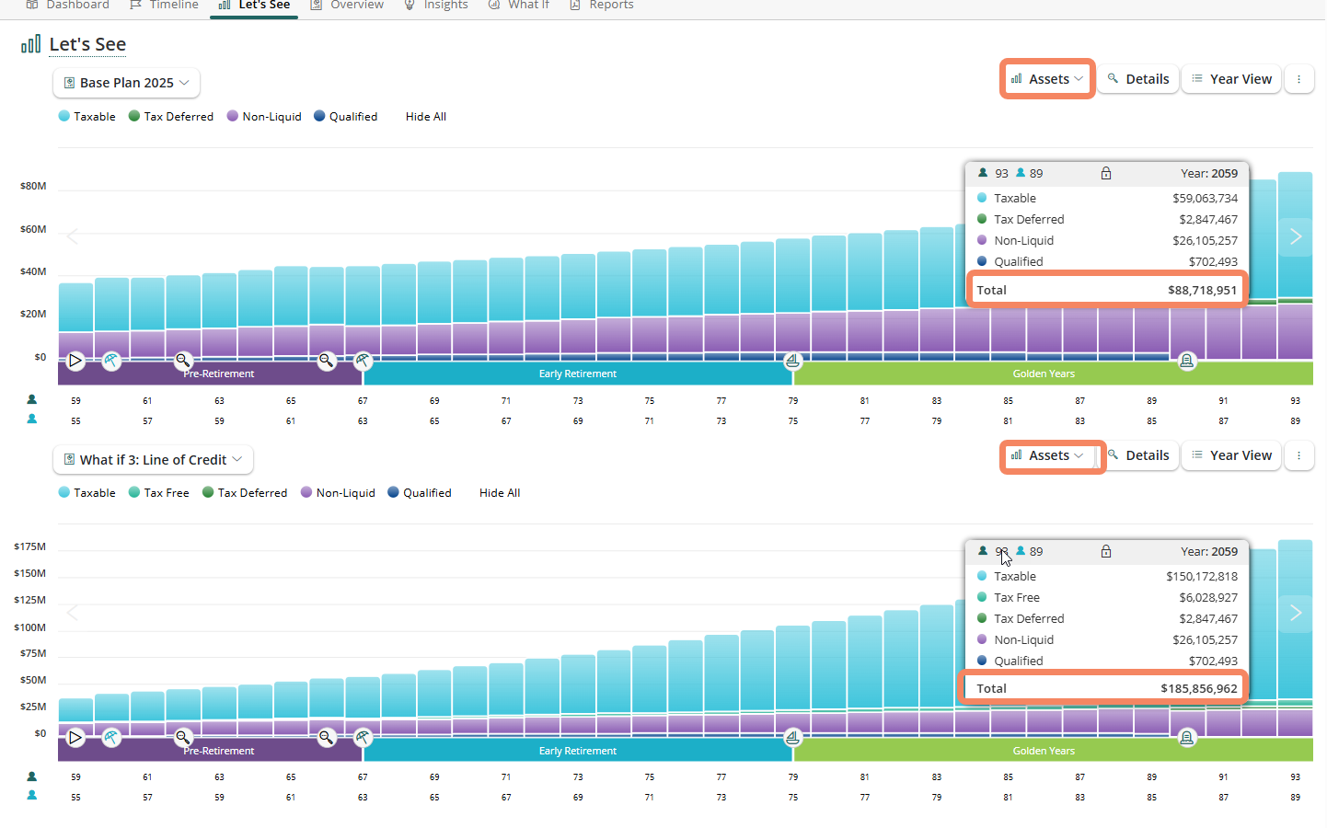Screen dimensions: 1327x828
Task: Open three-dot menu for Base Plan chart
Action: [x=1298, y=79]
